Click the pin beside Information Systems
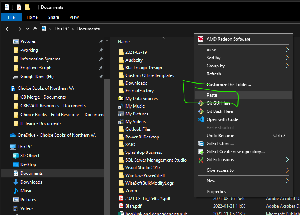 coord(101,59)
